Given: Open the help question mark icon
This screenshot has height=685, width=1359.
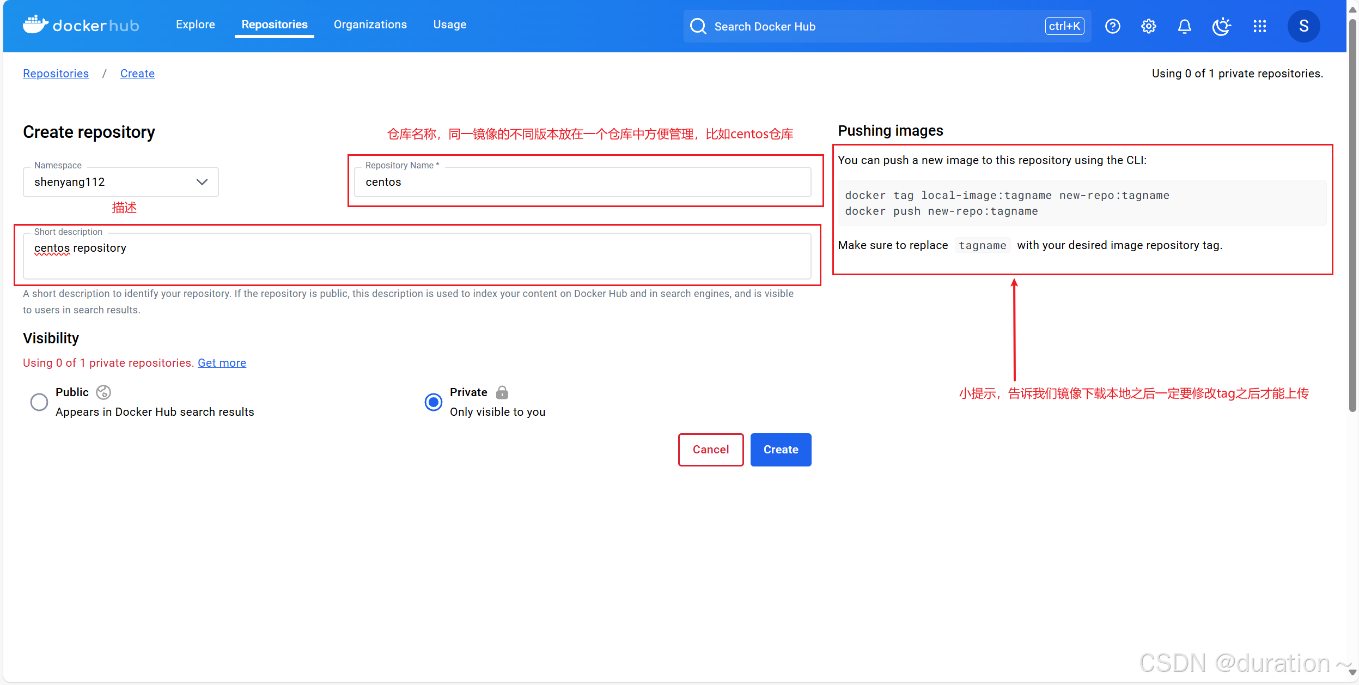Looking at the screenshot, I should (1112, 26).
